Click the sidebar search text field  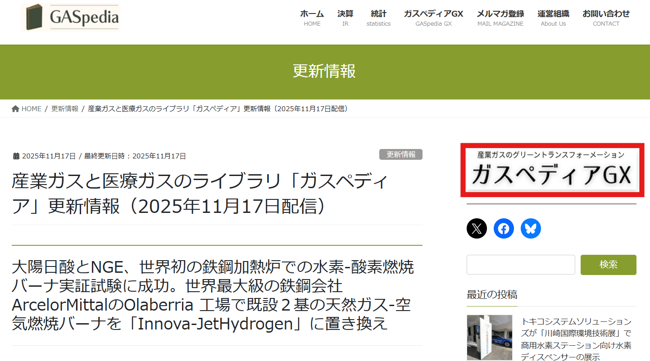[521, 265]
